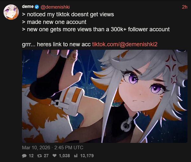
Task: Open the attached anime character image
Action: [105, 96]
